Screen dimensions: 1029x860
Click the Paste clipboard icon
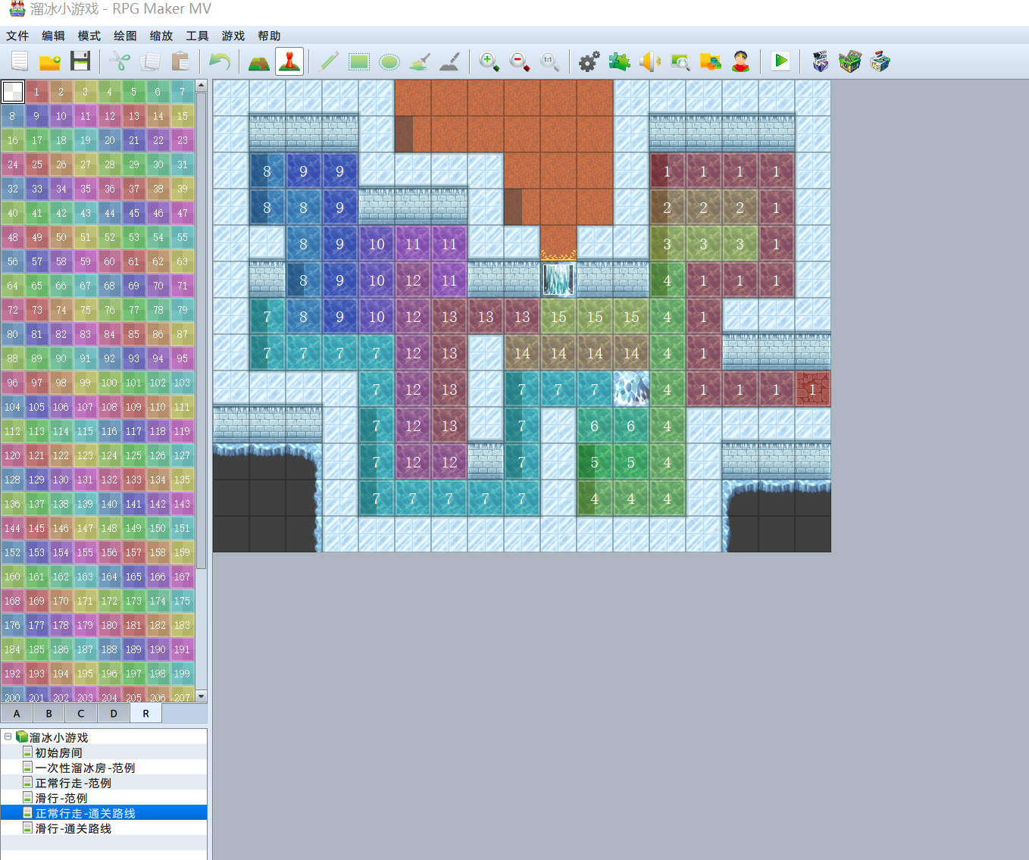click(x=180, y=61)
